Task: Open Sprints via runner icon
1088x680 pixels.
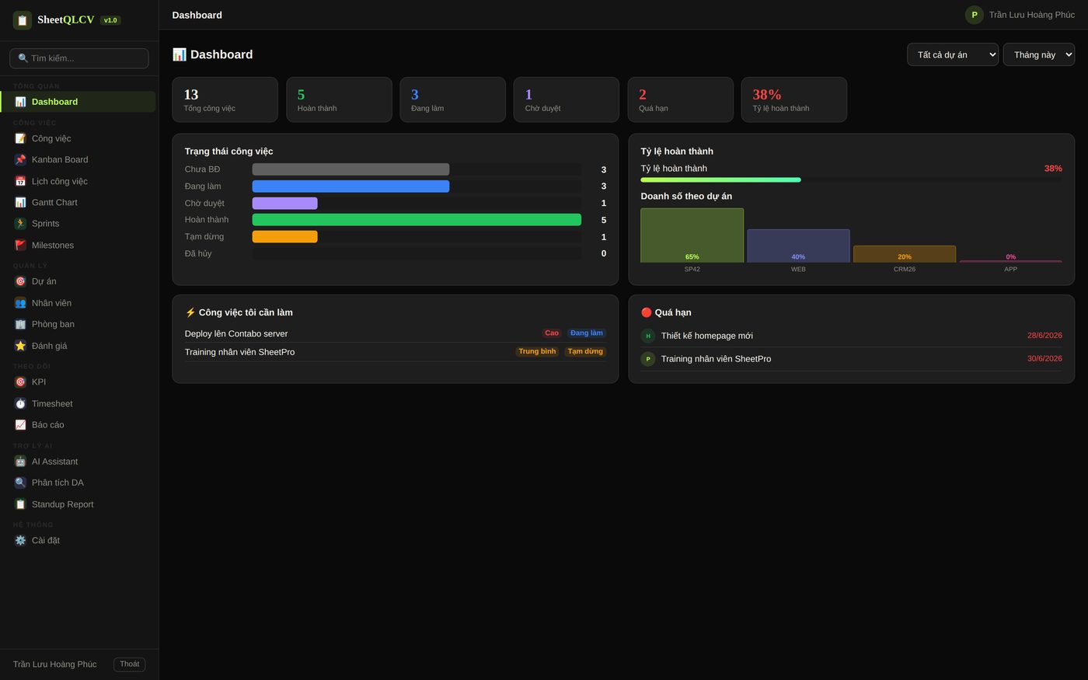Action: pyautogui.click(x=20, y=224)
